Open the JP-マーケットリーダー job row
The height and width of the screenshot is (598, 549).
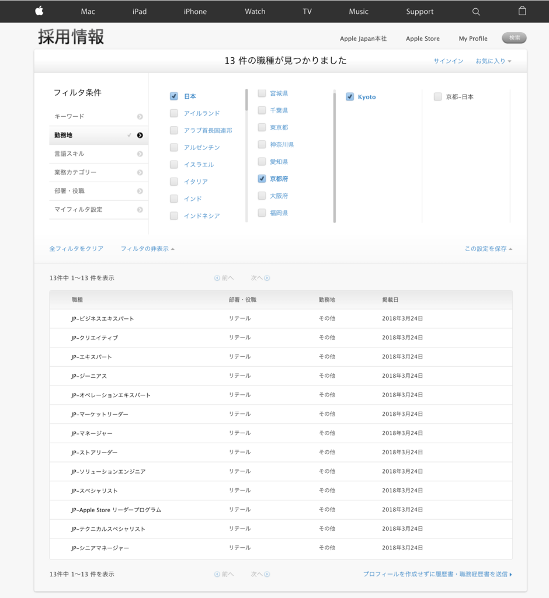tap(281, 414)
